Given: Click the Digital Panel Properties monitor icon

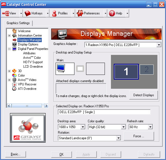Looking at the screenshot, I should point(14,49).
